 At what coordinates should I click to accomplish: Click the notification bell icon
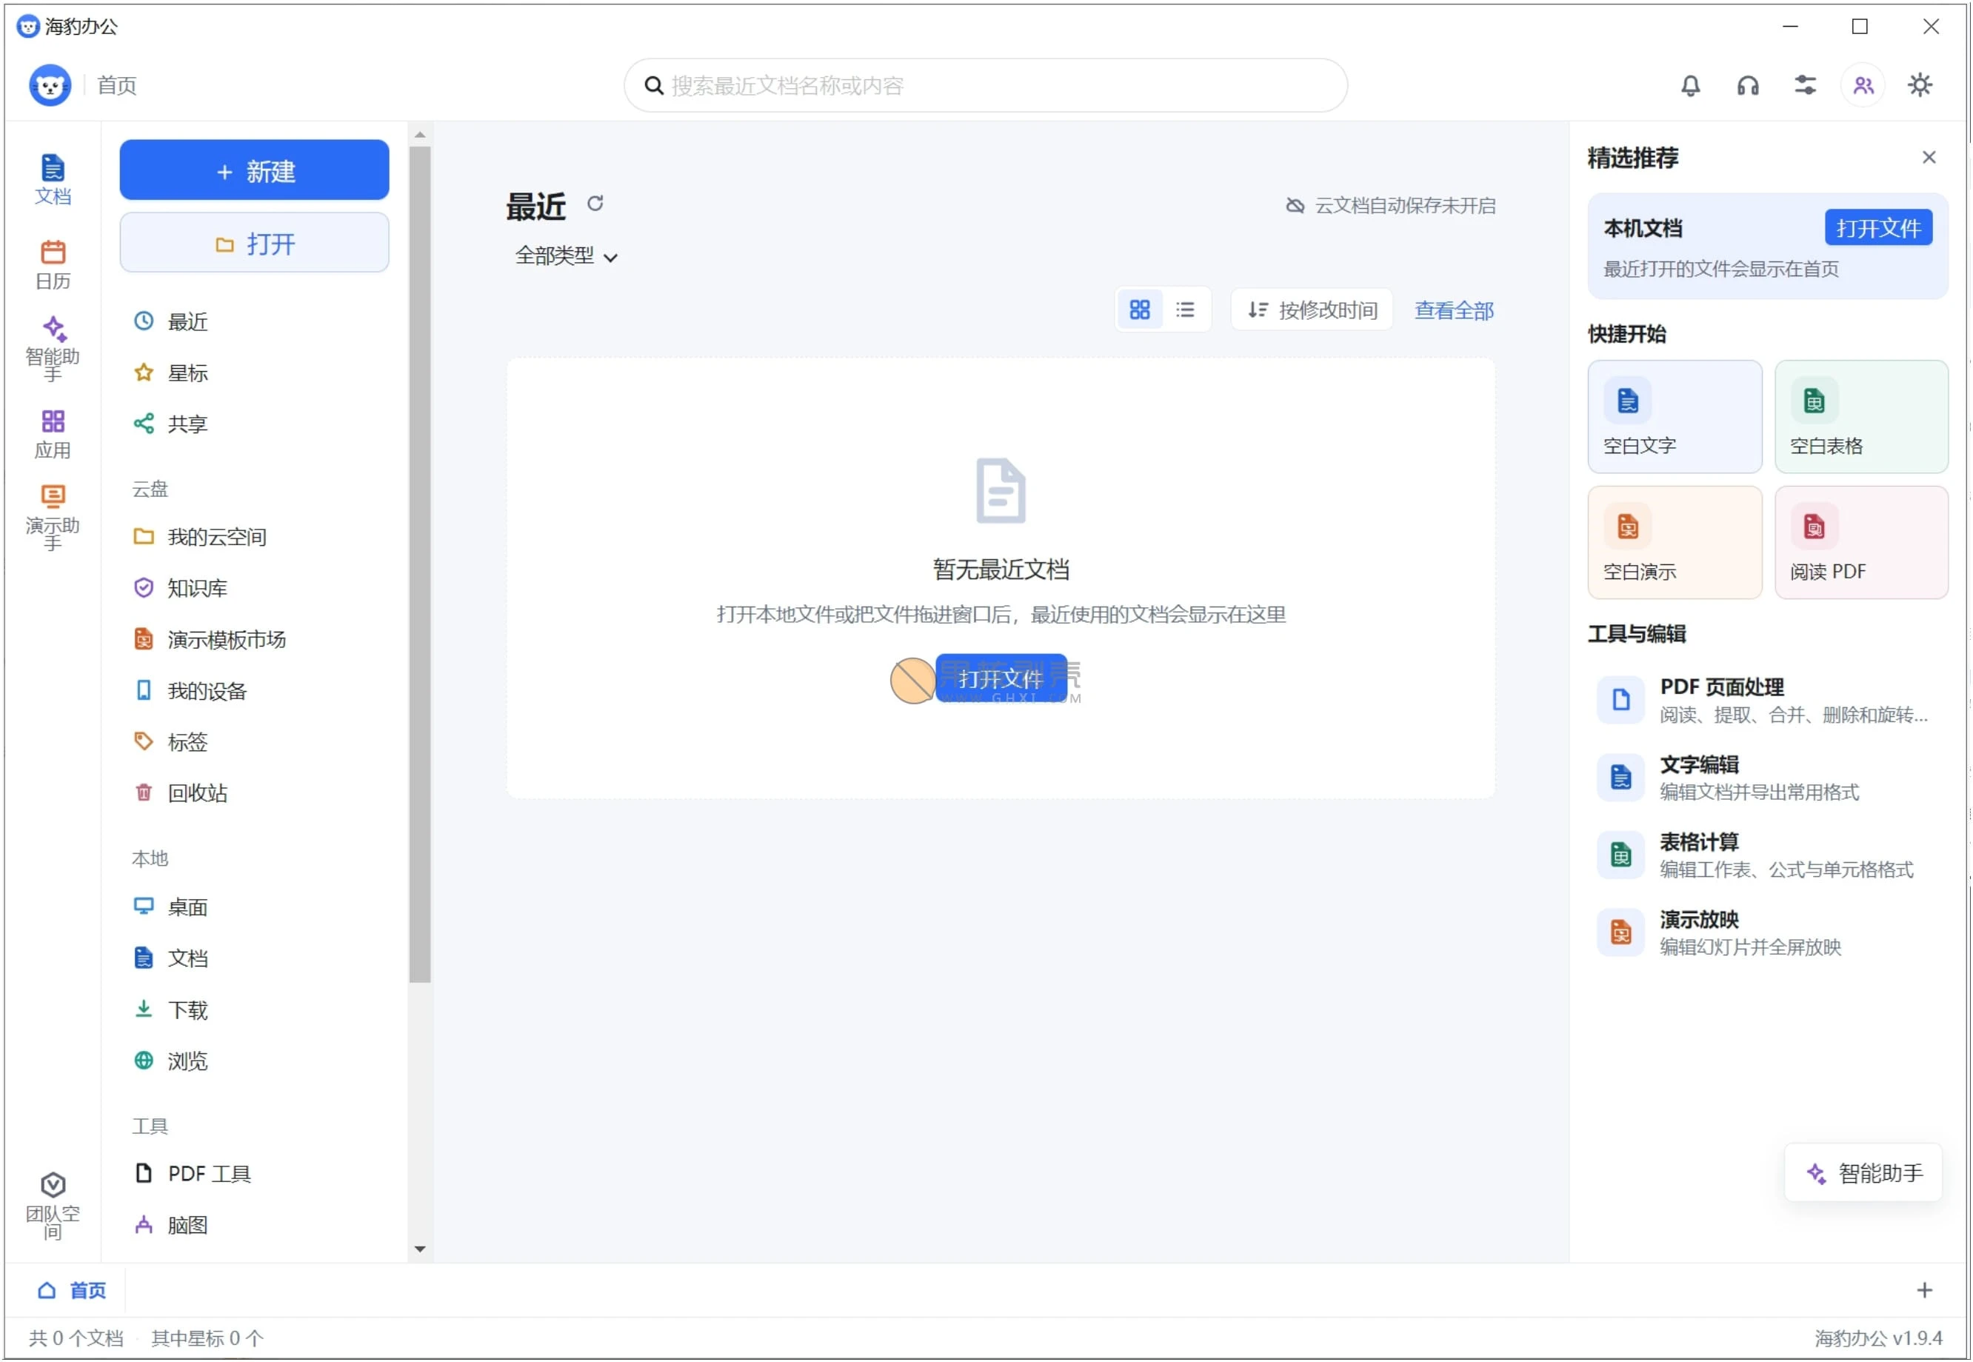1689,85
